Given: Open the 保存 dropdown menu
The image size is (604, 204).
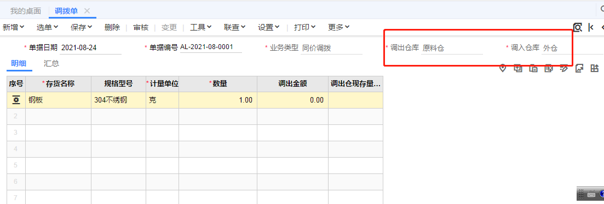Looking at the screenshot, I should tap(81, 27).
